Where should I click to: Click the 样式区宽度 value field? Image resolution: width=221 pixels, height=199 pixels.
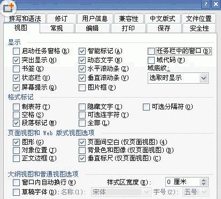pyautogui.click(x=182, y=182)
